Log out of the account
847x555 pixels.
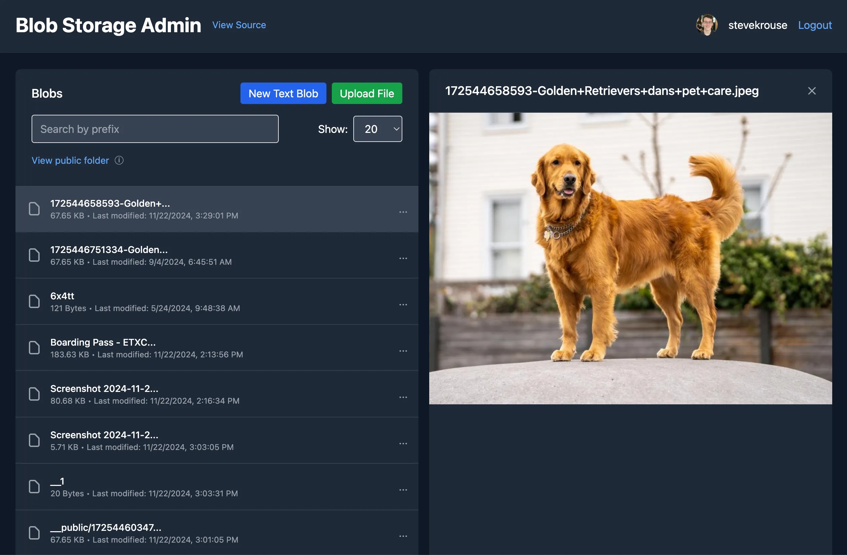(x=815, y=25)
